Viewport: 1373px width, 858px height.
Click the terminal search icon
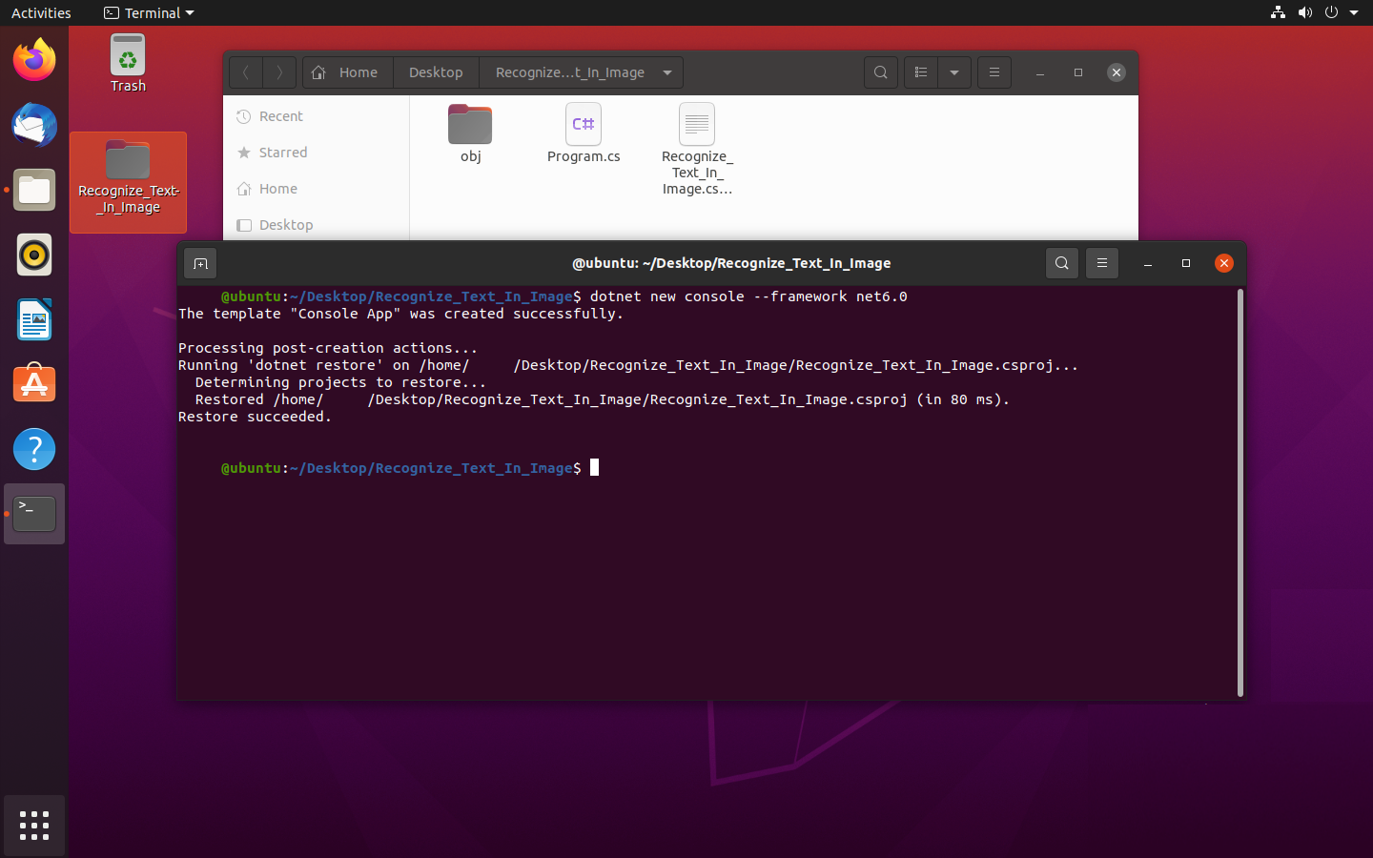point(1061,263)
